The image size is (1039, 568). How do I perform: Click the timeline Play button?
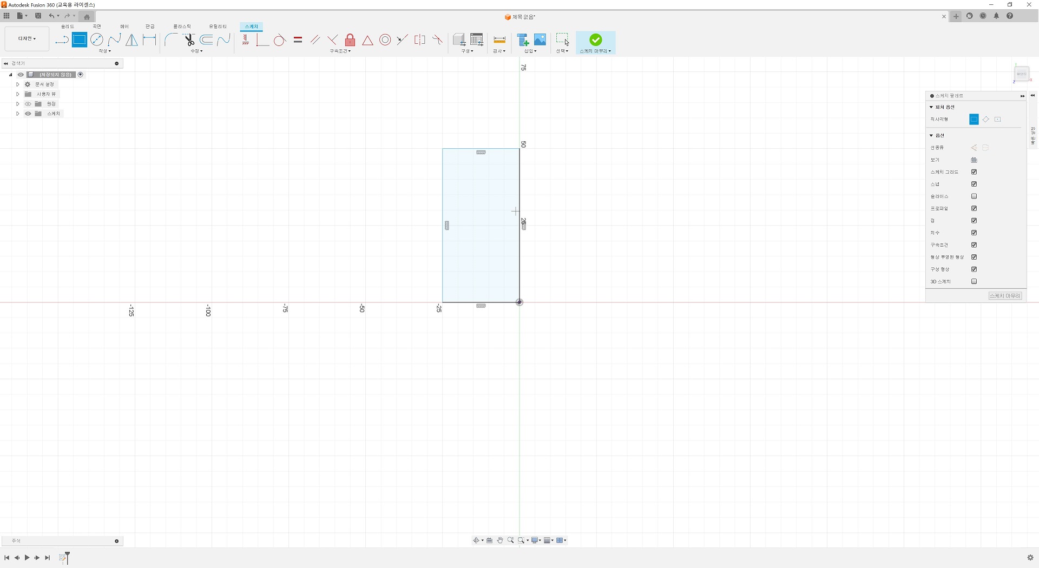point(27,558)
